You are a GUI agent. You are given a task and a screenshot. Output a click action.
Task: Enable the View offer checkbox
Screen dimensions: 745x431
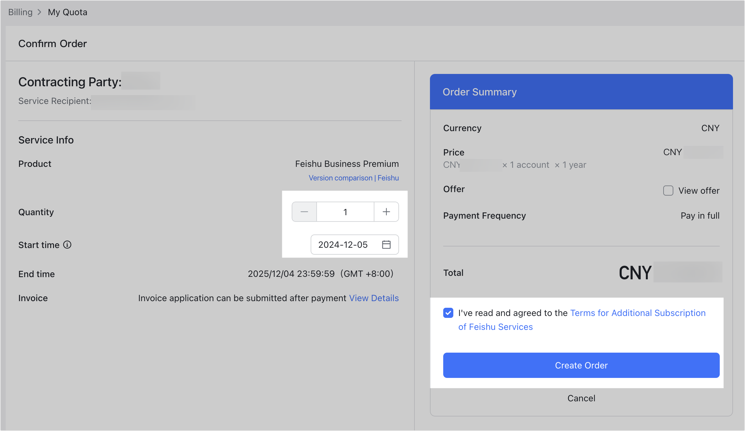(668, 191)
